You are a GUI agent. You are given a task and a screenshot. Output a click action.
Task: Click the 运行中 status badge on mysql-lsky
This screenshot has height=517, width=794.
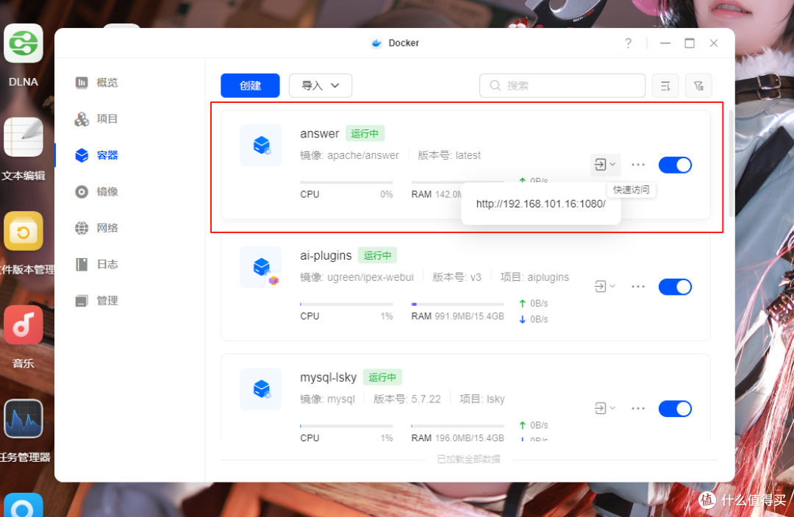click(382, 377)
